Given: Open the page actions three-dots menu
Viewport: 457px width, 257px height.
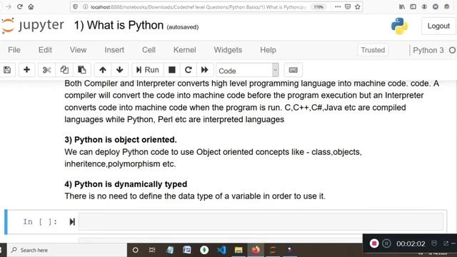Looking at the screenshot, I should [x=338, y=6].
